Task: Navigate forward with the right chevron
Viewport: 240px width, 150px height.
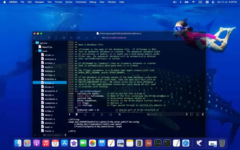Action: 95,38
